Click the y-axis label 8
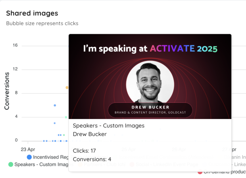 tap(16, 93)
